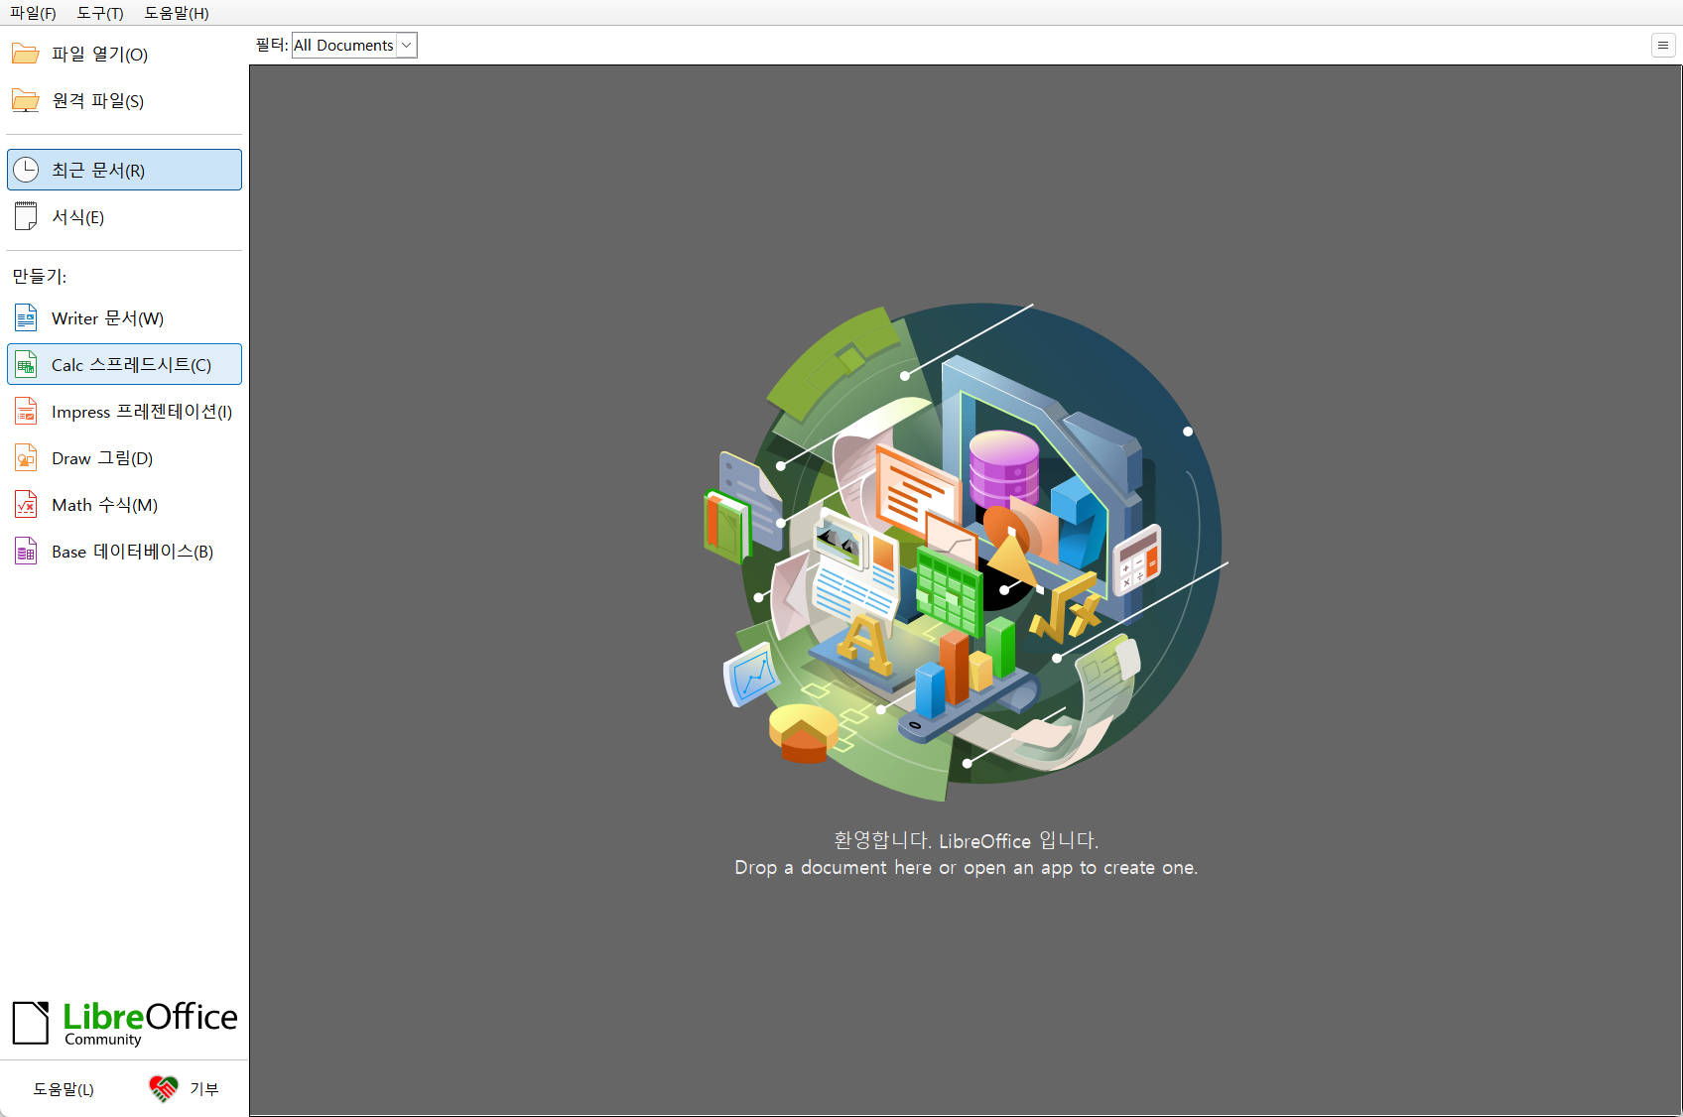
Task: Click the Impress presentation icon
Action: (x=26, y=411)
